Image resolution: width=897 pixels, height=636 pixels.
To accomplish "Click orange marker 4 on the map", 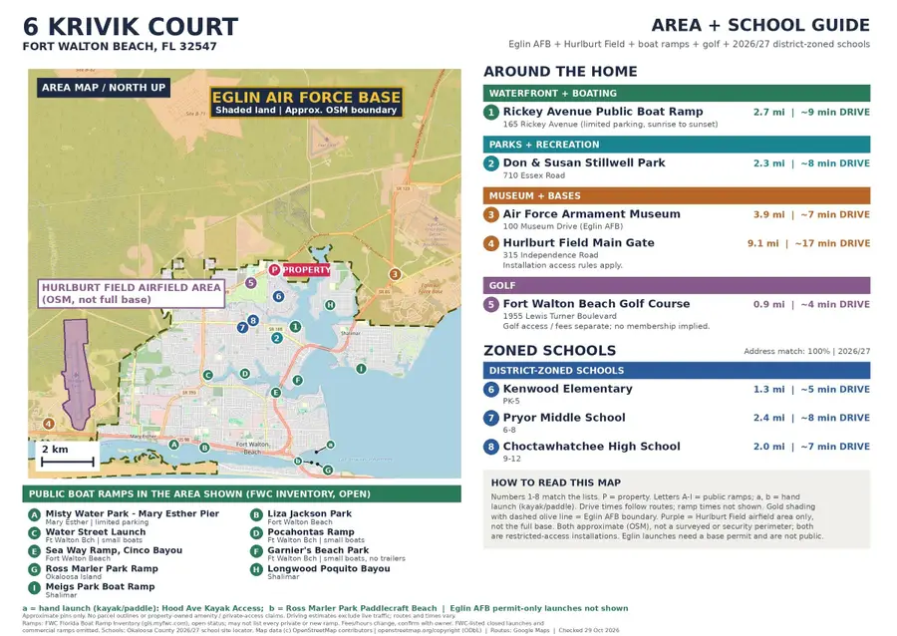I will 49,424.
